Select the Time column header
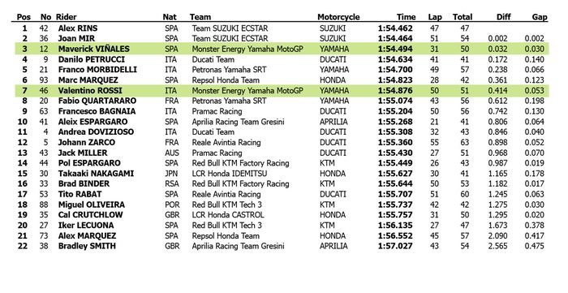Viewport: 568px width, 293px height. pyautogui.click(x=406, y=17)
